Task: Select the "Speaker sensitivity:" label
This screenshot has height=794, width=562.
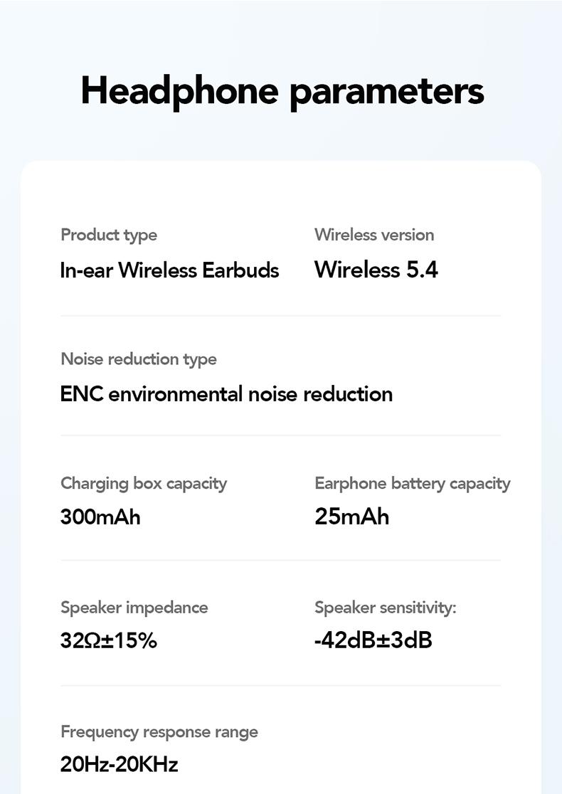Action: [x=386, y=608]
